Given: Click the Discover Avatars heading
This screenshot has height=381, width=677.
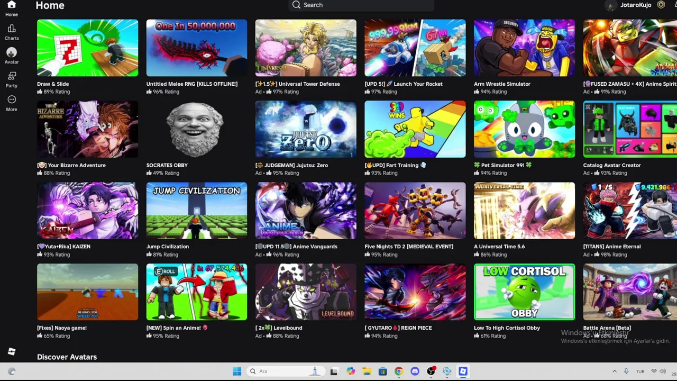Looking at the screenshot, I should coord(67,357).
